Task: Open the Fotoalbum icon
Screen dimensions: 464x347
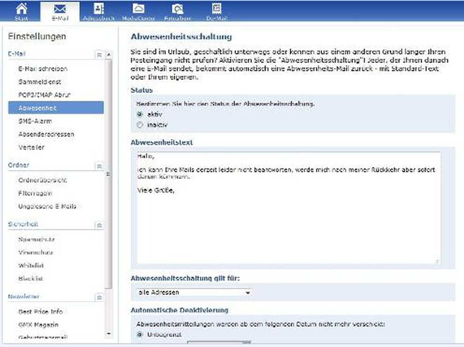Action: 177,9
